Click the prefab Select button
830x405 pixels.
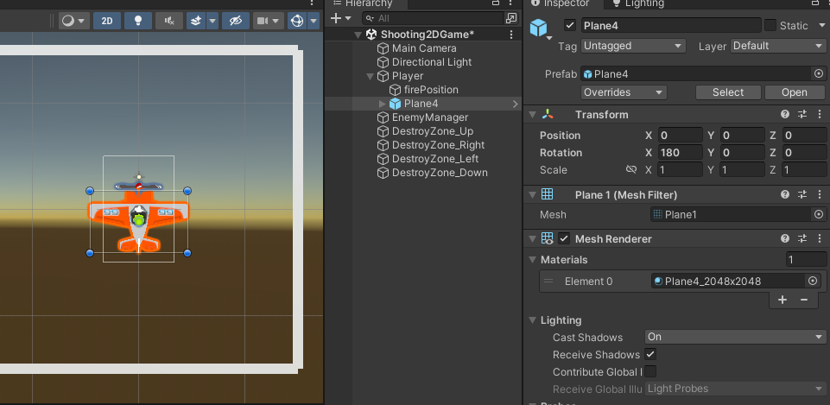pyautogui.click(x=728, y=92)
